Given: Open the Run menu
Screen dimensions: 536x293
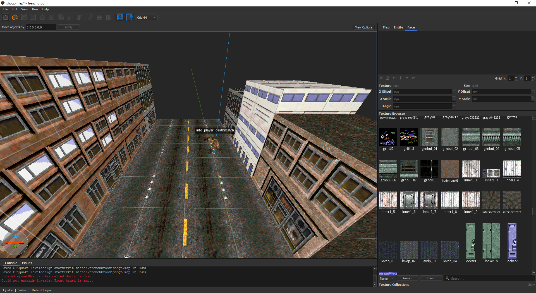Looking at the screenshot, I should (35, 9).
